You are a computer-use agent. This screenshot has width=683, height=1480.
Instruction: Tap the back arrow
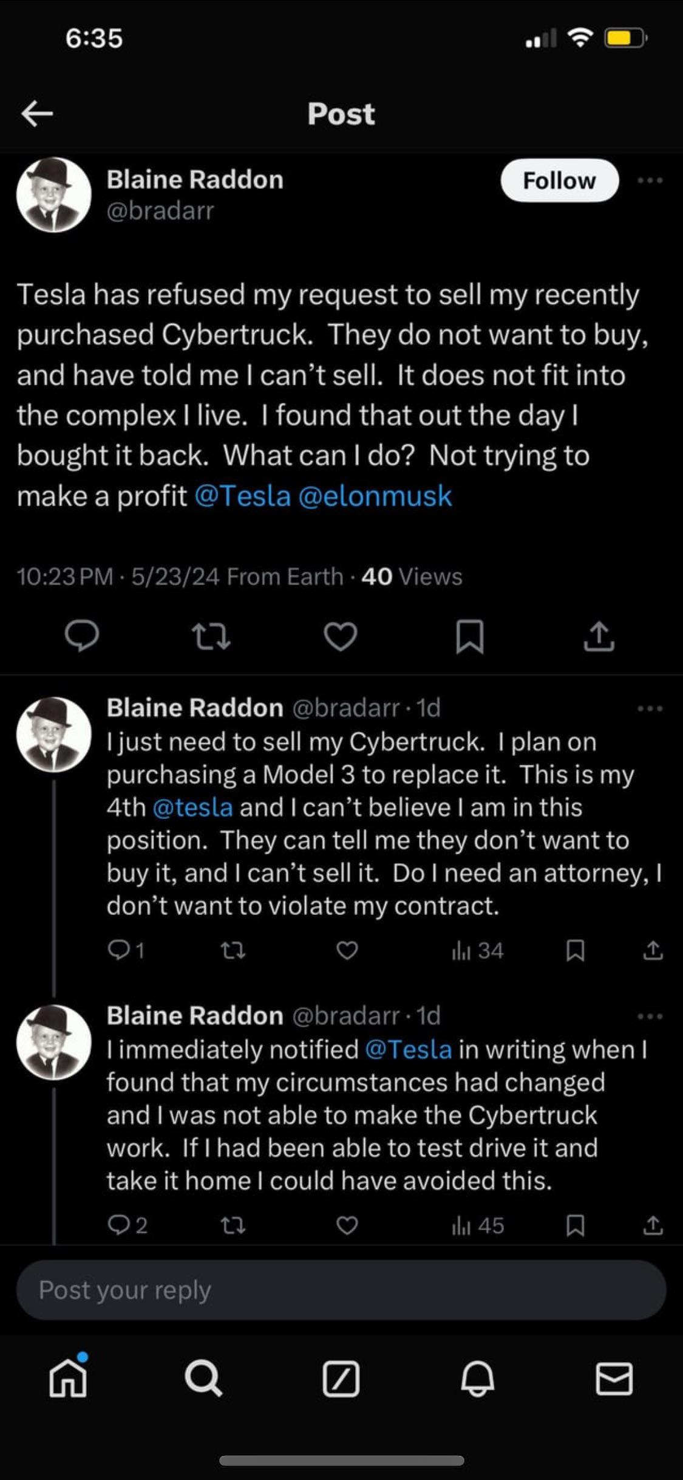[x=37, y=114]
